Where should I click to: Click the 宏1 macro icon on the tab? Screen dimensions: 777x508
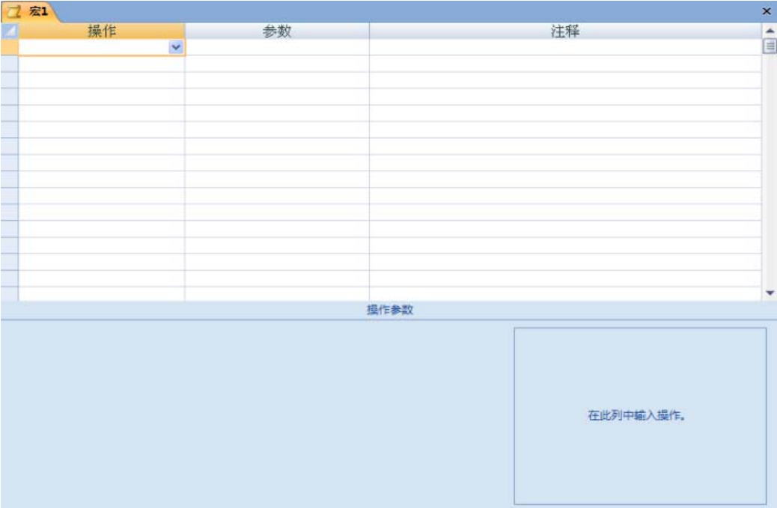pos(13,12)
